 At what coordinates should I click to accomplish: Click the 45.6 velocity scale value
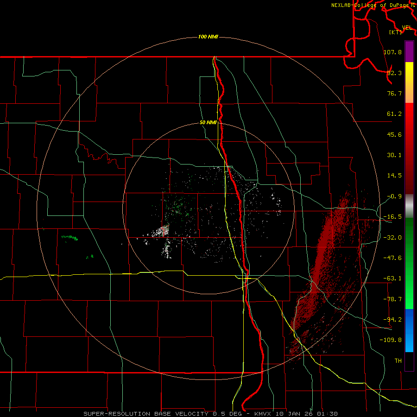(x=394, y=134)
